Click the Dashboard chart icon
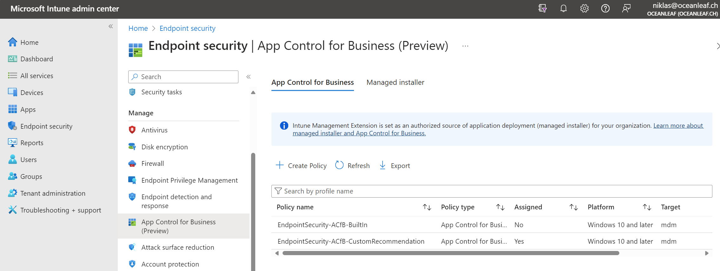This screenshot has width=720, height=271. point(13,59)
